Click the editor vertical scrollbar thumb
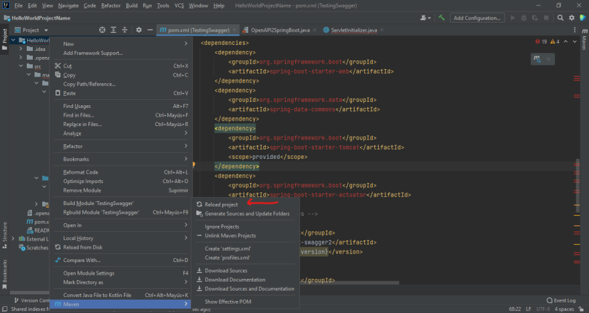 coord(578,186)
